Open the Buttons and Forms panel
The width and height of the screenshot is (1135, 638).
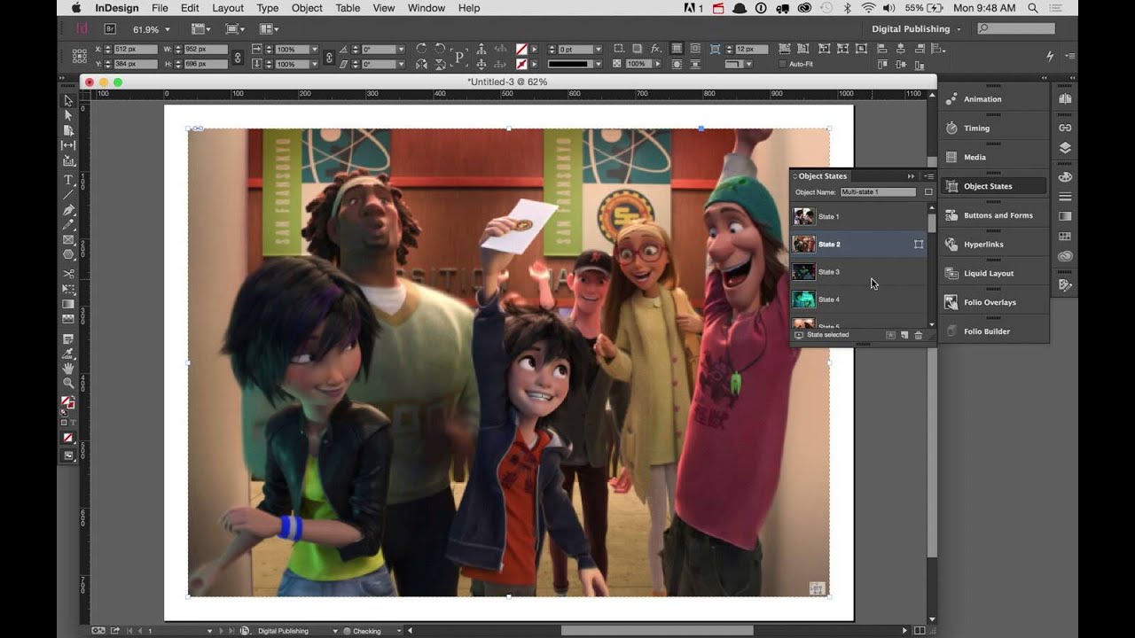coord(993,215)
